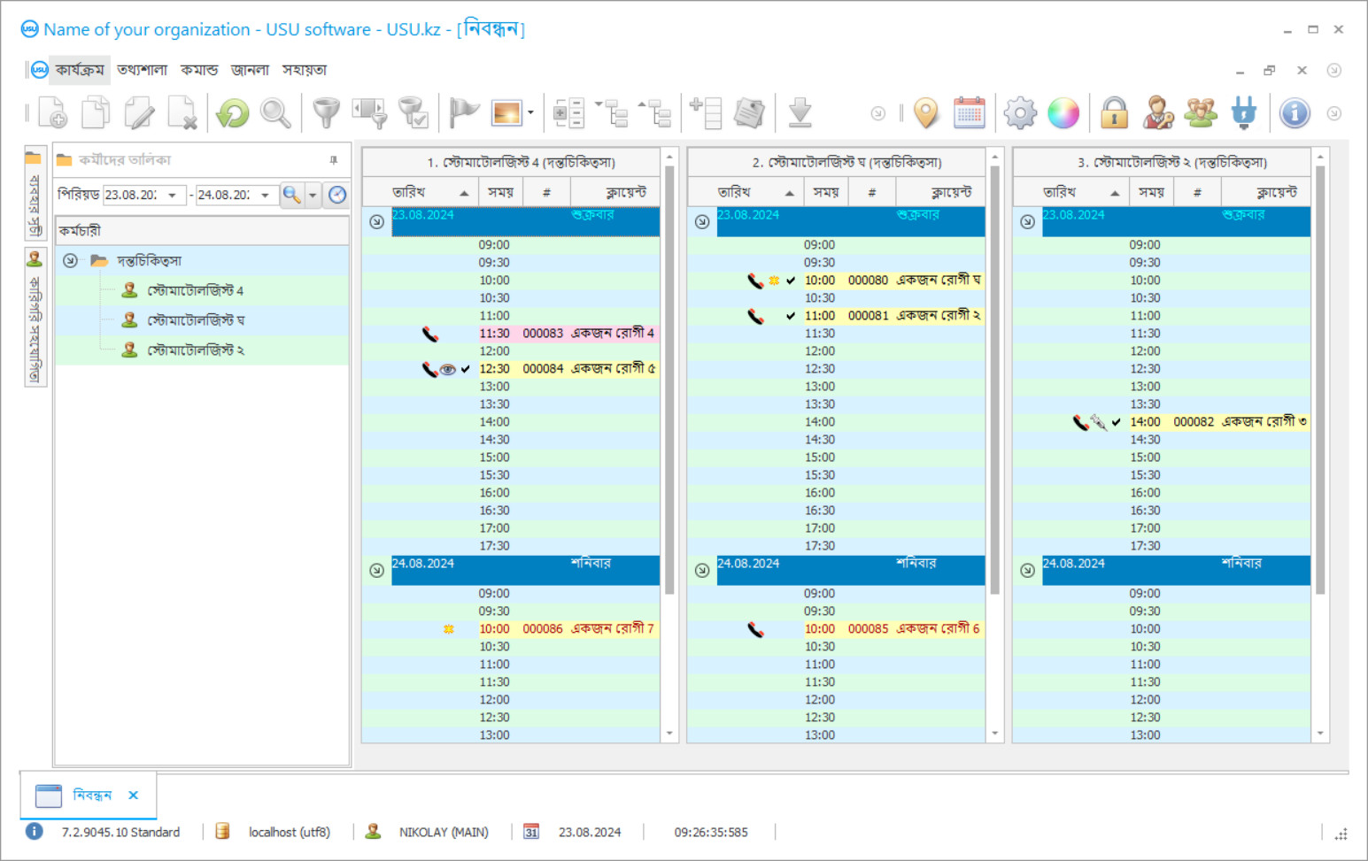Viewport: 1368px width, 861px height.
Task: Click the Filter by column value icon
Action: point(369,113)
